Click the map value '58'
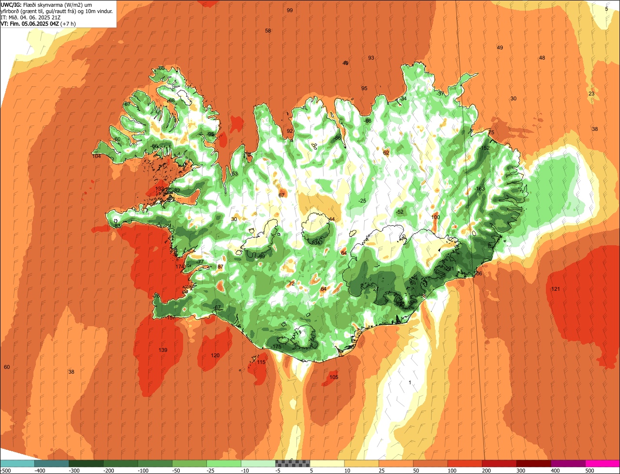This screenshot has height=474, width=620. [268, 31]
